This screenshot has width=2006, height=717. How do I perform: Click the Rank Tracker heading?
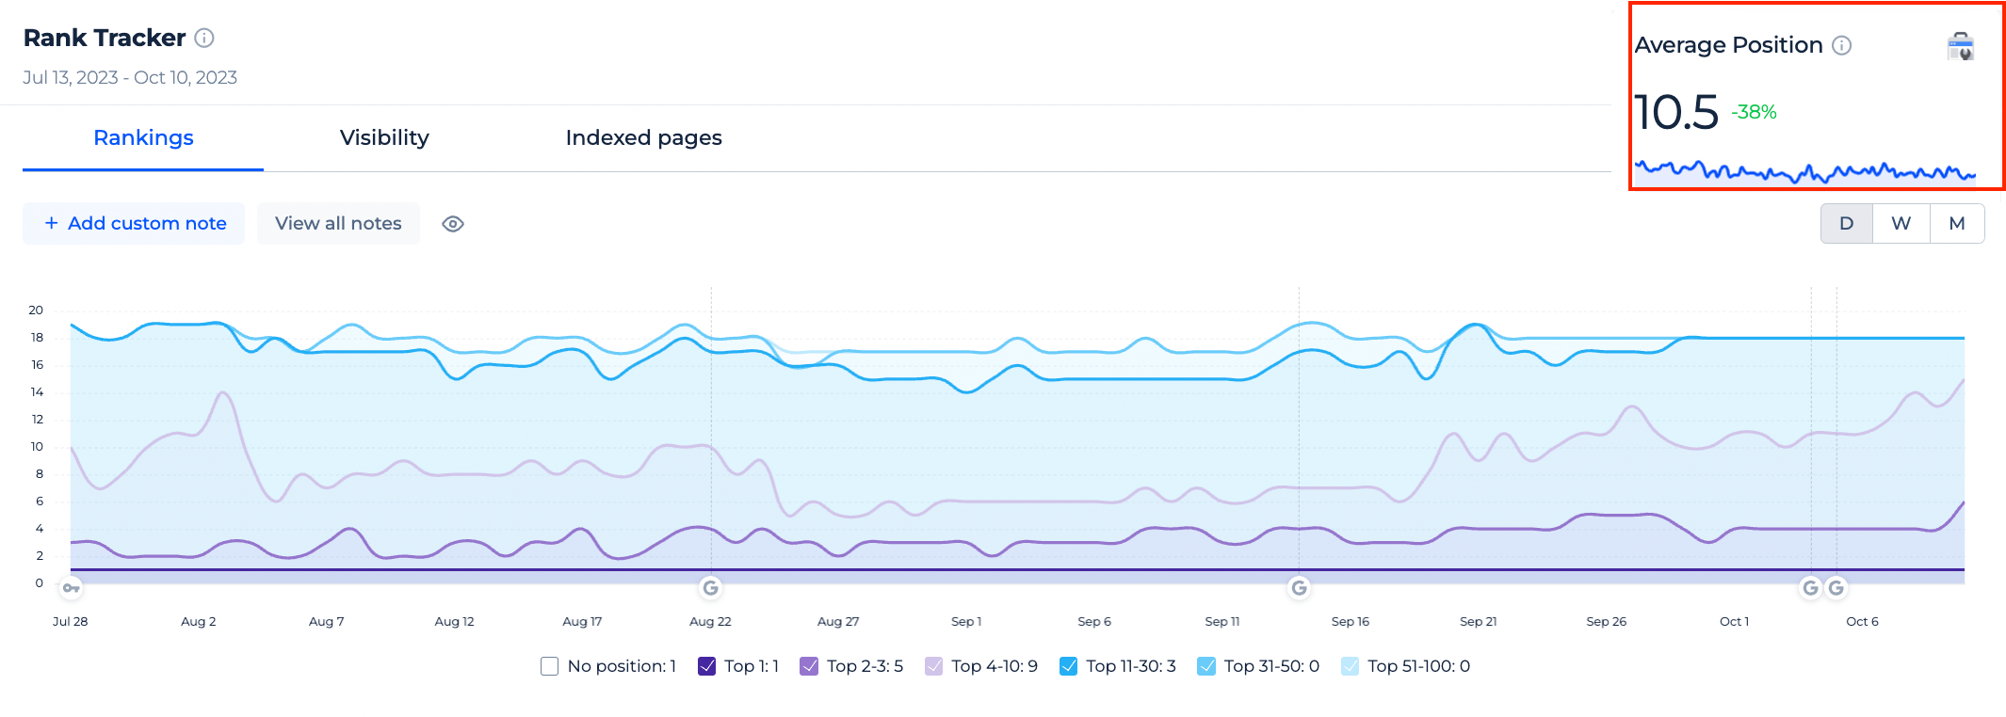[105, 38]
